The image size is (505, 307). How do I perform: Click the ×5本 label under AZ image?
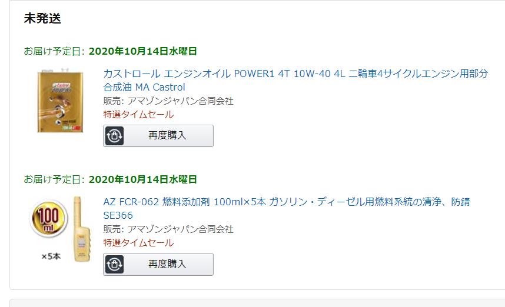coord(51,256)
